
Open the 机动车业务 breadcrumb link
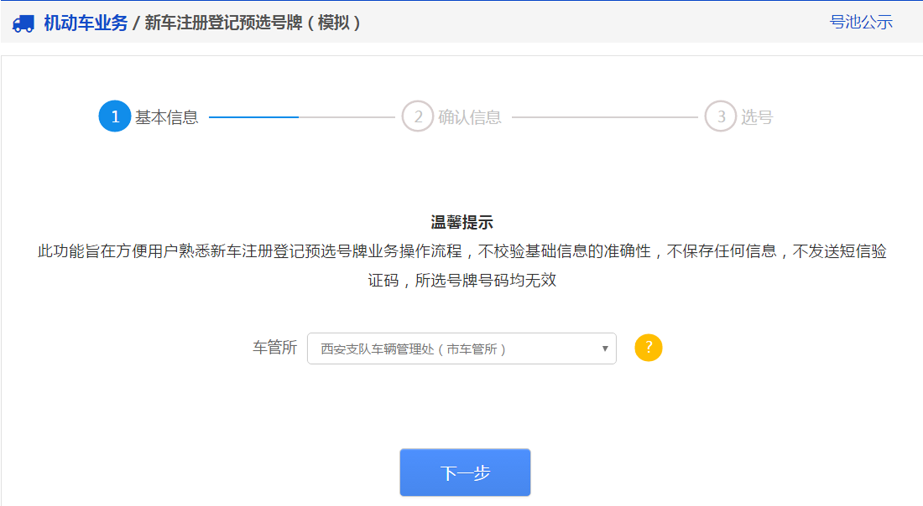coord(86,23)
